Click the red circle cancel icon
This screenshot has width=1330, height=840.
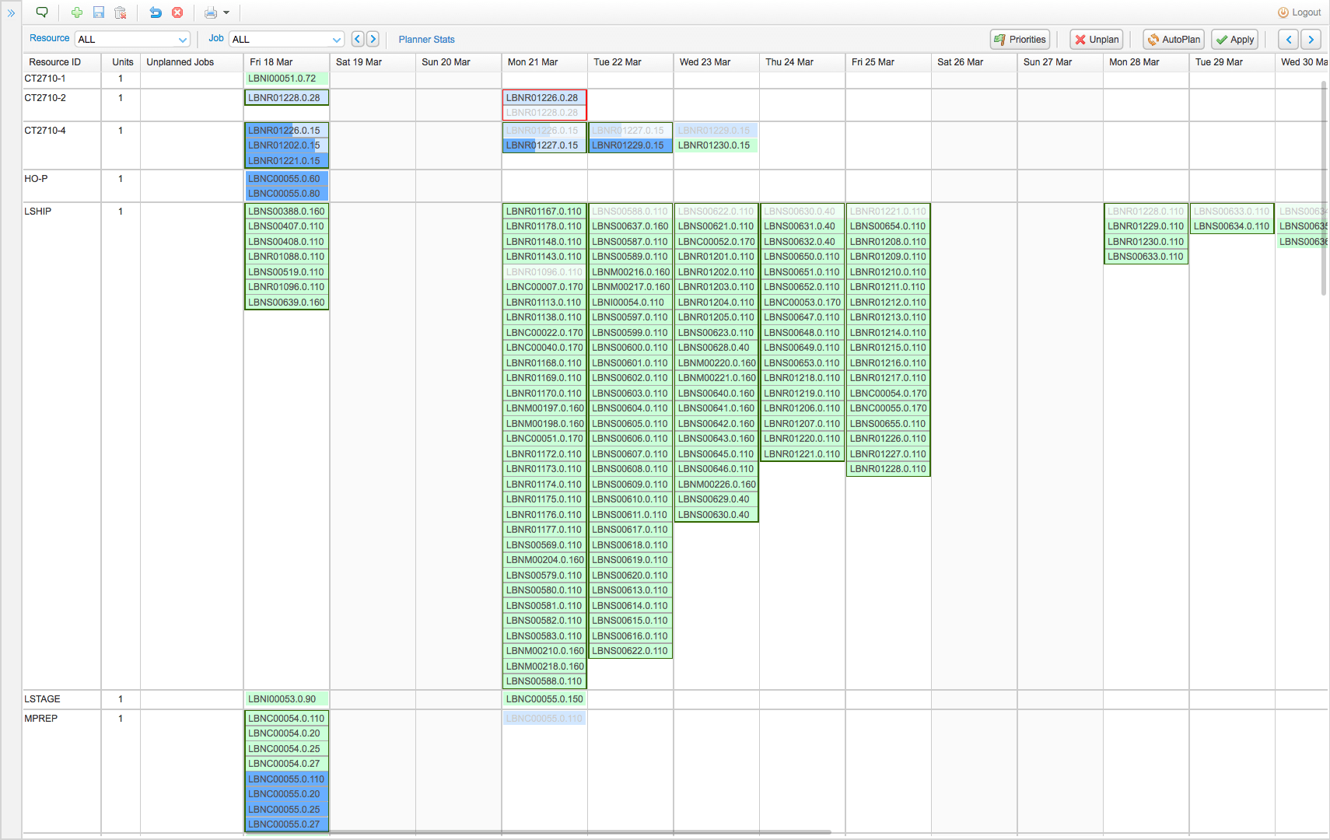click(x=177, y=12)
